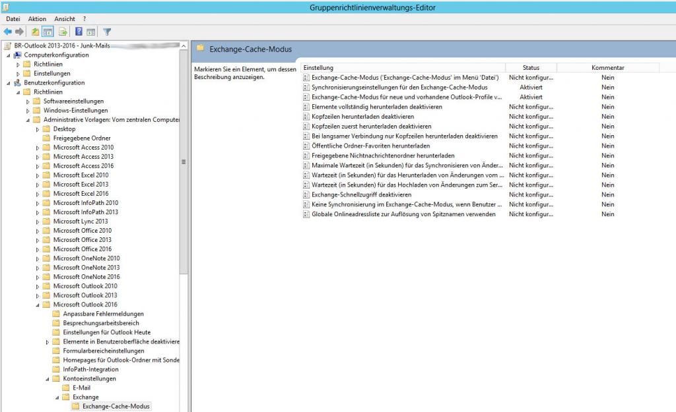Viewport: 676px width, 412px height.
Task: Select the Exchange folder in the tree
Action: click(x=85, y=397)
